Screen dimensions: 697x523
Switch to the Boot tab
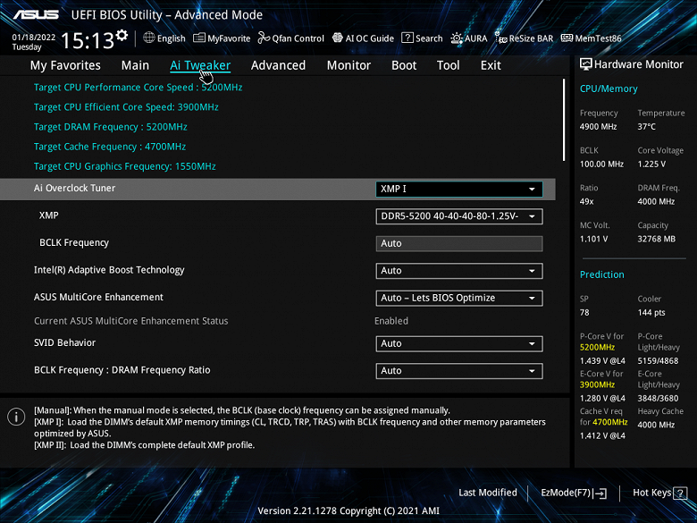click(x=404, y=65)
